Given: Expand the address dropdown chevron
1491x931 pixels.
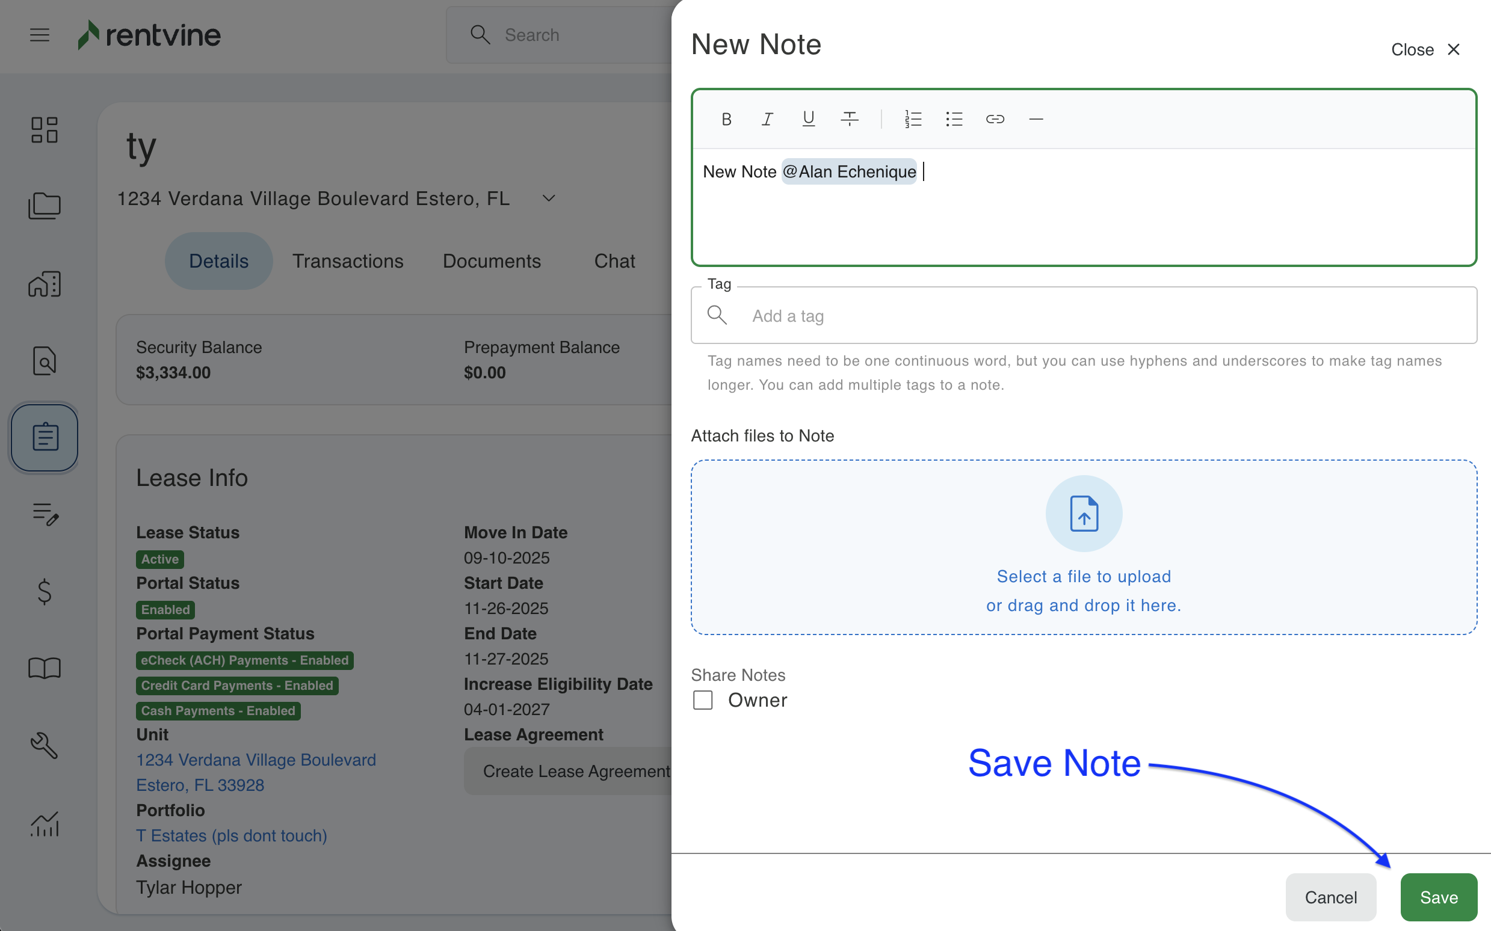Looking at the screenshot, I should point(548,198).
